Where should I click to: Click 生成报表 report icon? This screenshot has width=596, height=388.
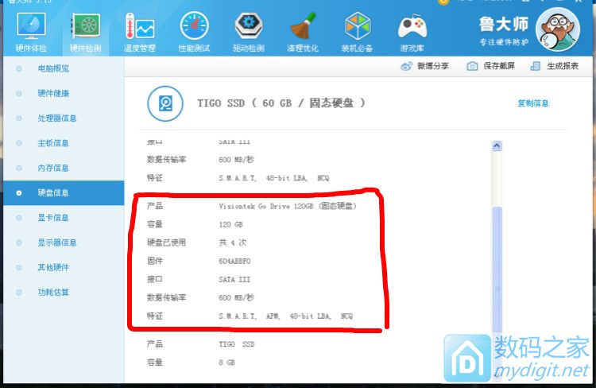(x=535, y=66)
